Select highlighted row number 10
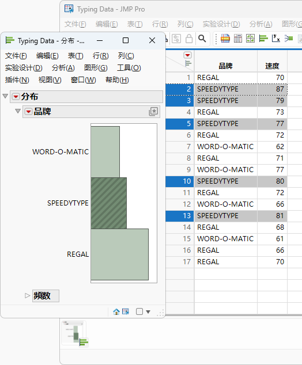The width and height of the screenshot is (302, 365). coord(180,181)
